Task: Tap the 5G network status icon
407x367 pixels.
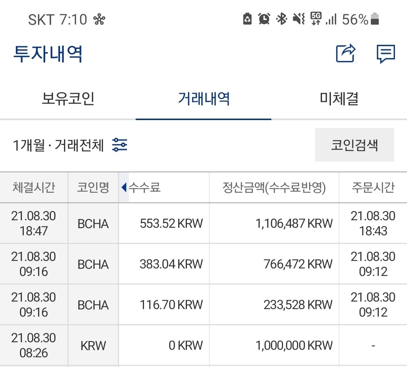Action: point(317,18)
